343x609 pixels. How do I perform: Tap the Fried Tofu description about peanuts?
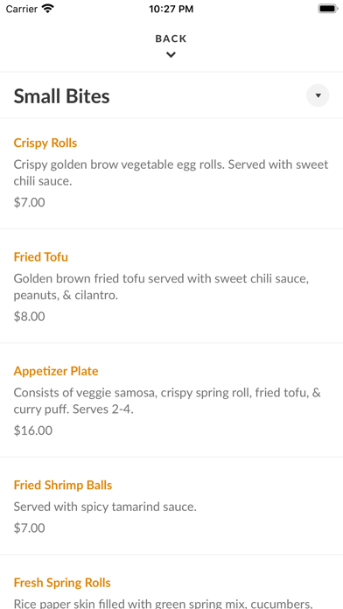[x=161, y=287]
